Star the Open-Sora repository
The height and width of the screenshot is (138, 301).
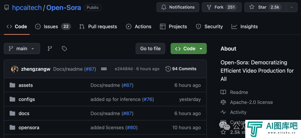pos(265,7)
